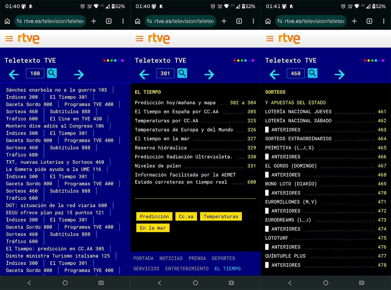Image resolution: width=391 pixels, height=290 pixels.
Task: Open the browser overflow menu
Action: pyautogui.click(x=123, y=21)
